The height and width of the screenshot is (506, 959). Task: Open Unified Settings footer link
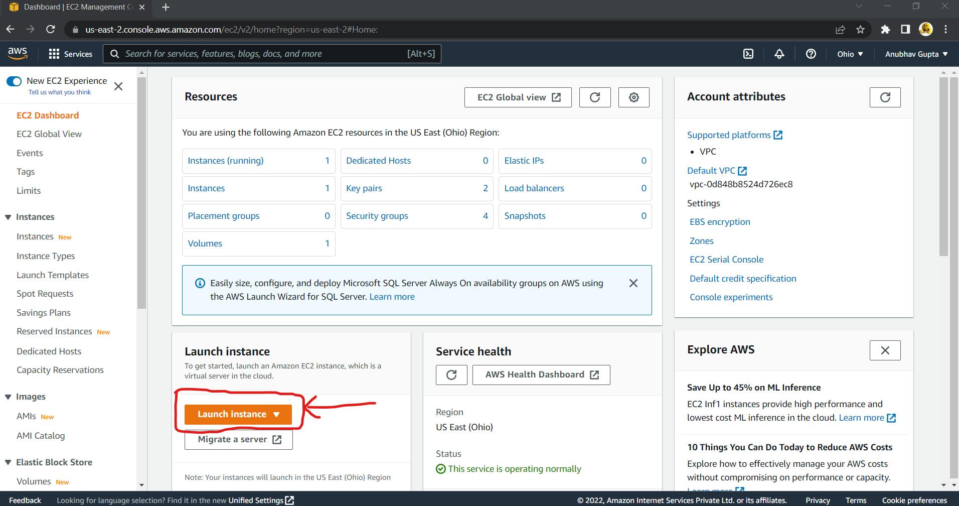[261, 500]
